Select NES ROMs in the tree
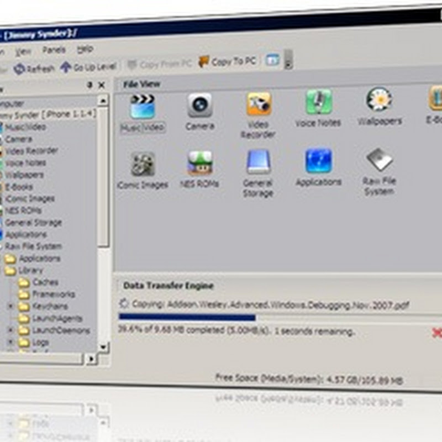This screenshot has width=442, height=442. point(23,211)
